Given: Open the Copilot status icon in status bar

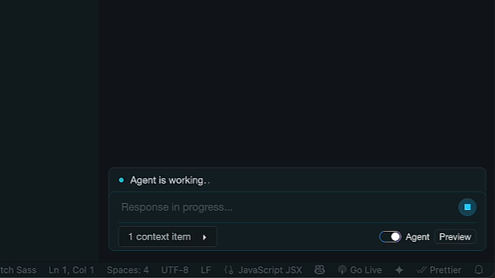Looking at the screenshot, I should [x=319, y=270].
